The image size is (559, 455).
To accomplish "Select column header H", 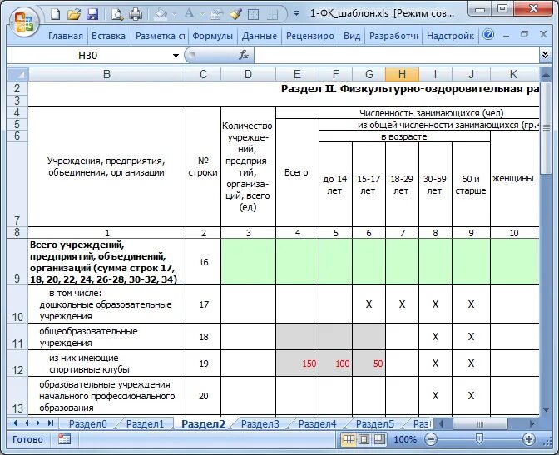I will coord(402,74).
